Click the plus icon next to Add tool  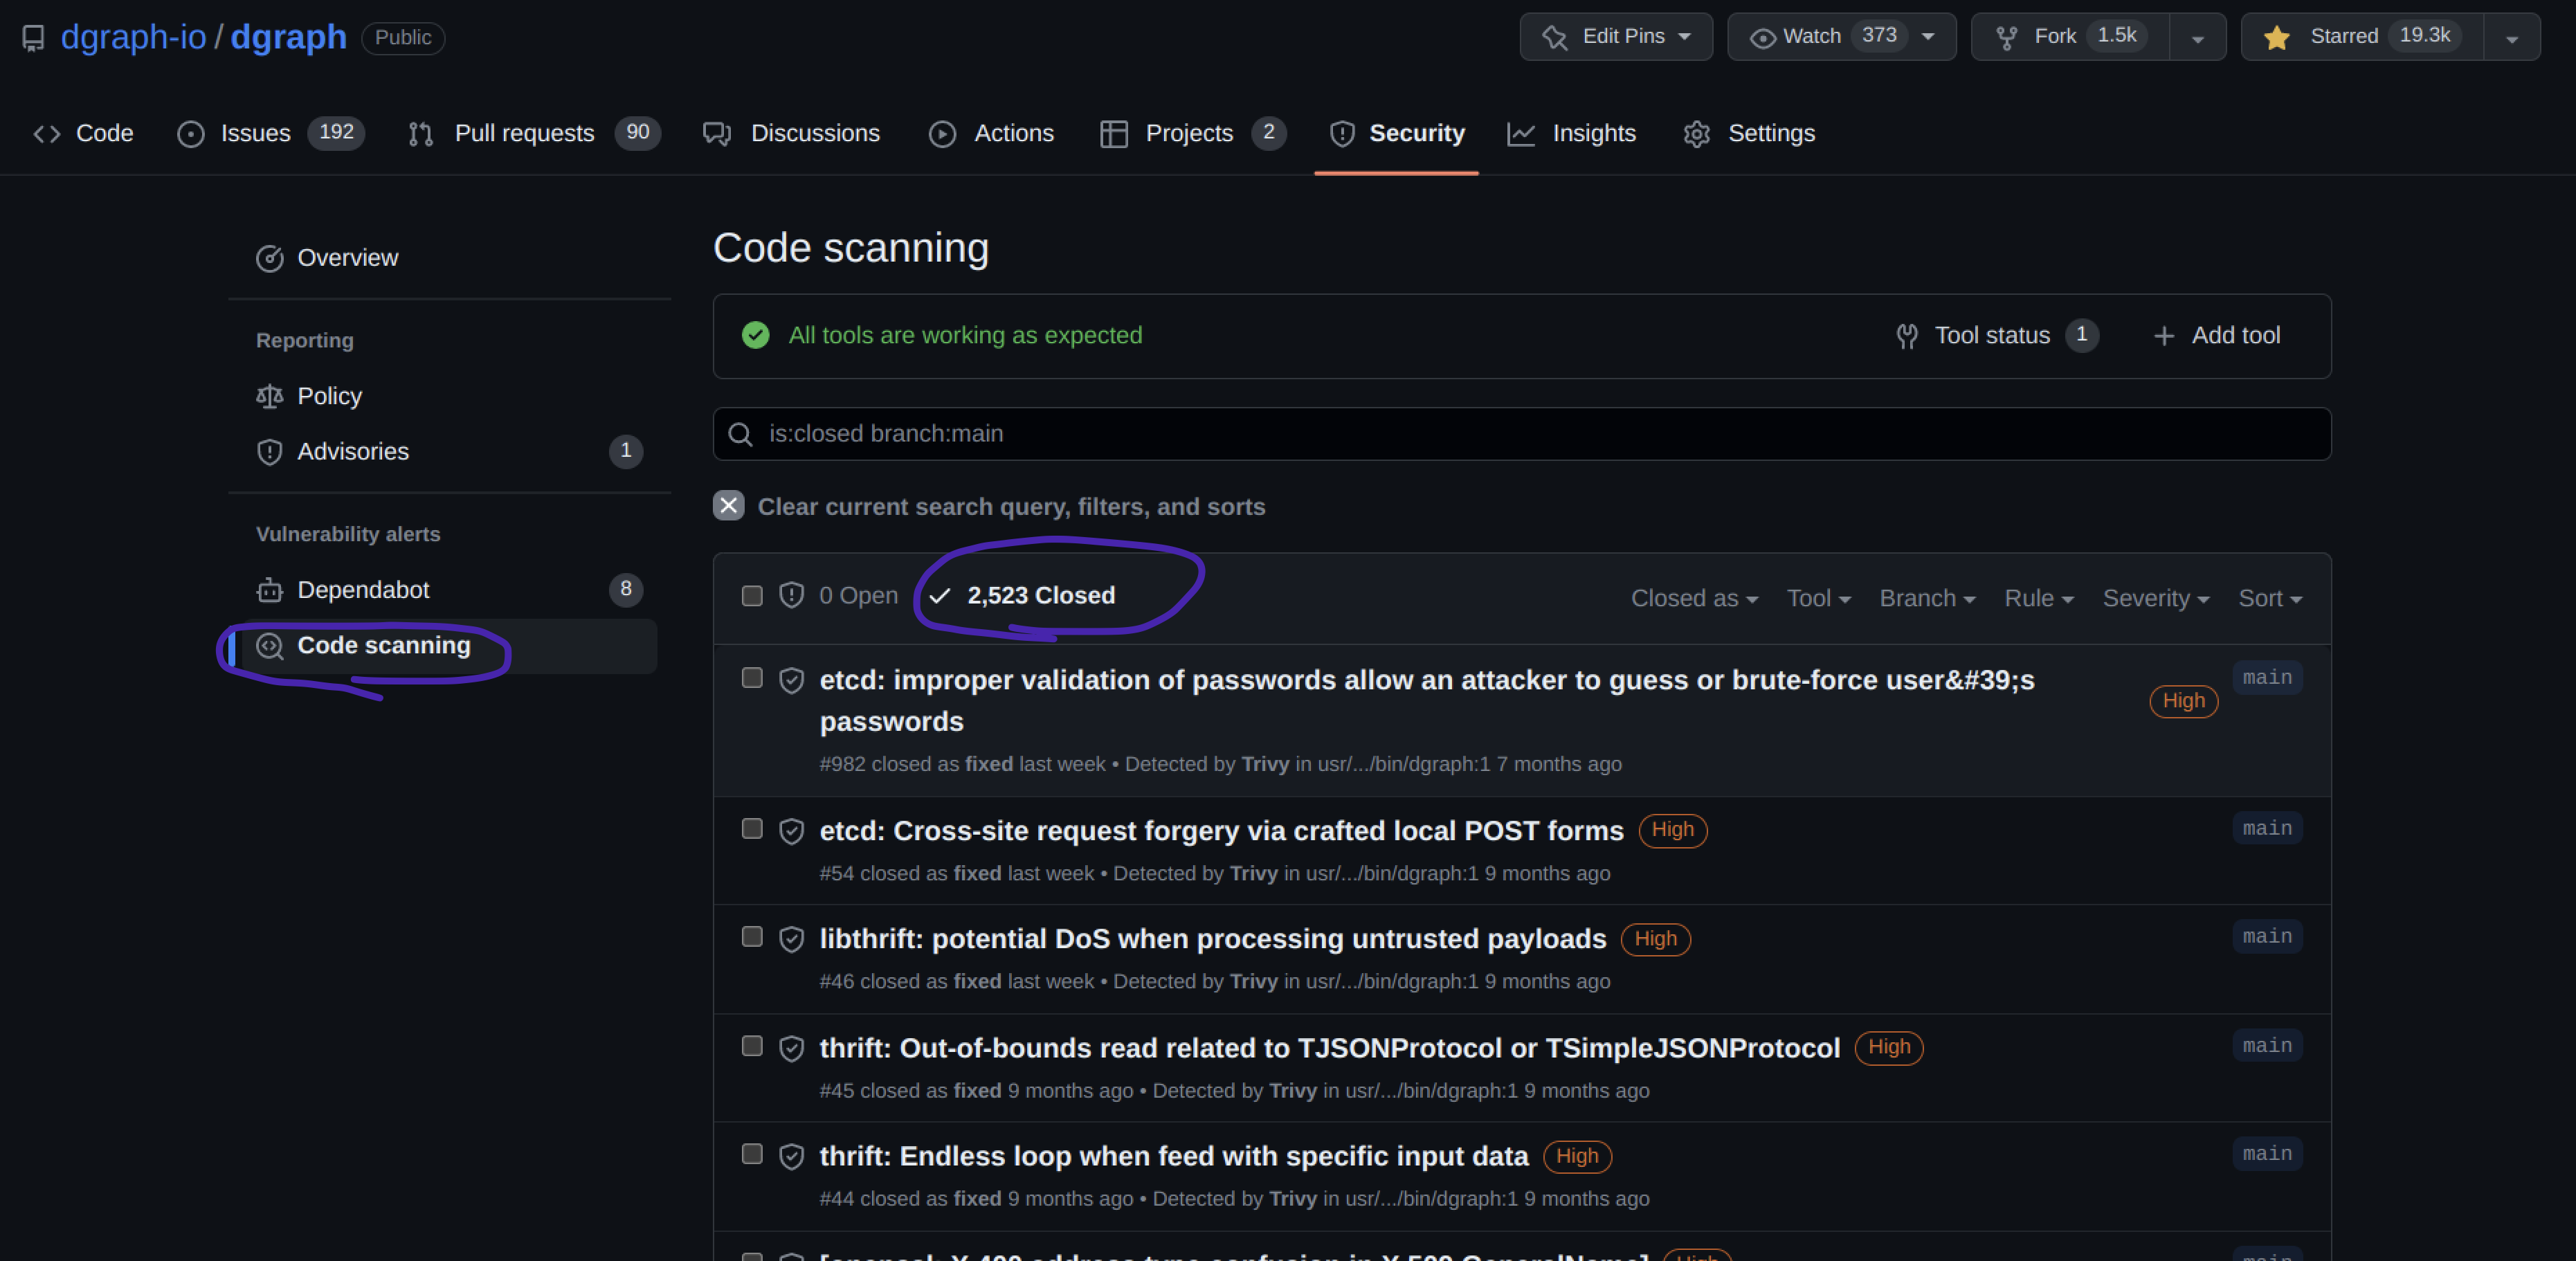pos(2163,337)
